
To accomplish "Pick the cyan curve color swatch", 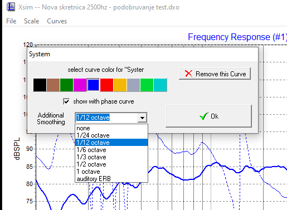I will 160,85.
